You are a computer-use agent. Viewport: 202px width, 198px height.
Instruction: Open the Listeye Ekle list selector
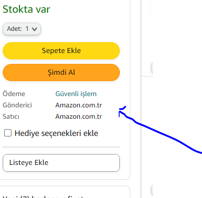[x=61, y=163]
